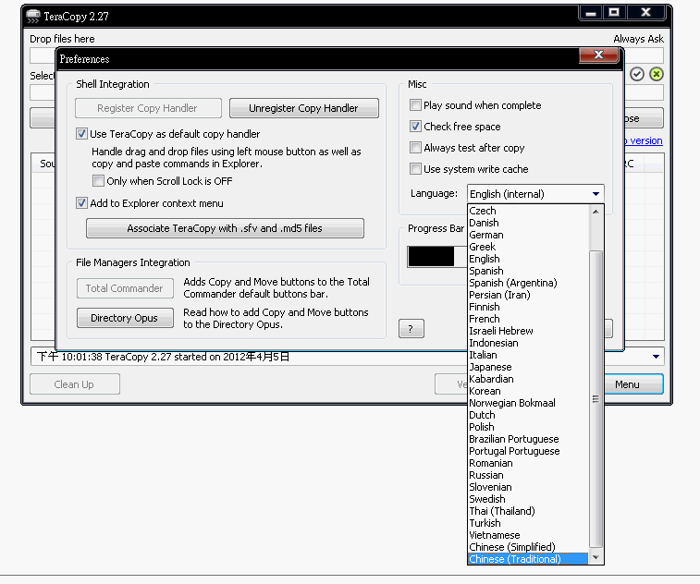This screenshot has width=700, height=584.
Task: Pick English from the language list
Action: click(528, 259)
